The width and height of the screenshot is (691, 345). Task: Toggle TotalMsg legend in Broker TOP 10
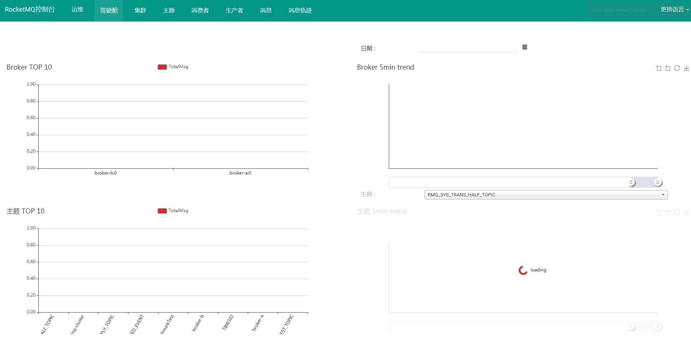pos(173,67)
